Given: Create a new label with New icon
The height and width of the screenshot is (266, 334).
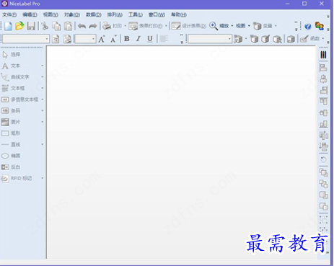Looking at the screenshot, I should point(8,26).
